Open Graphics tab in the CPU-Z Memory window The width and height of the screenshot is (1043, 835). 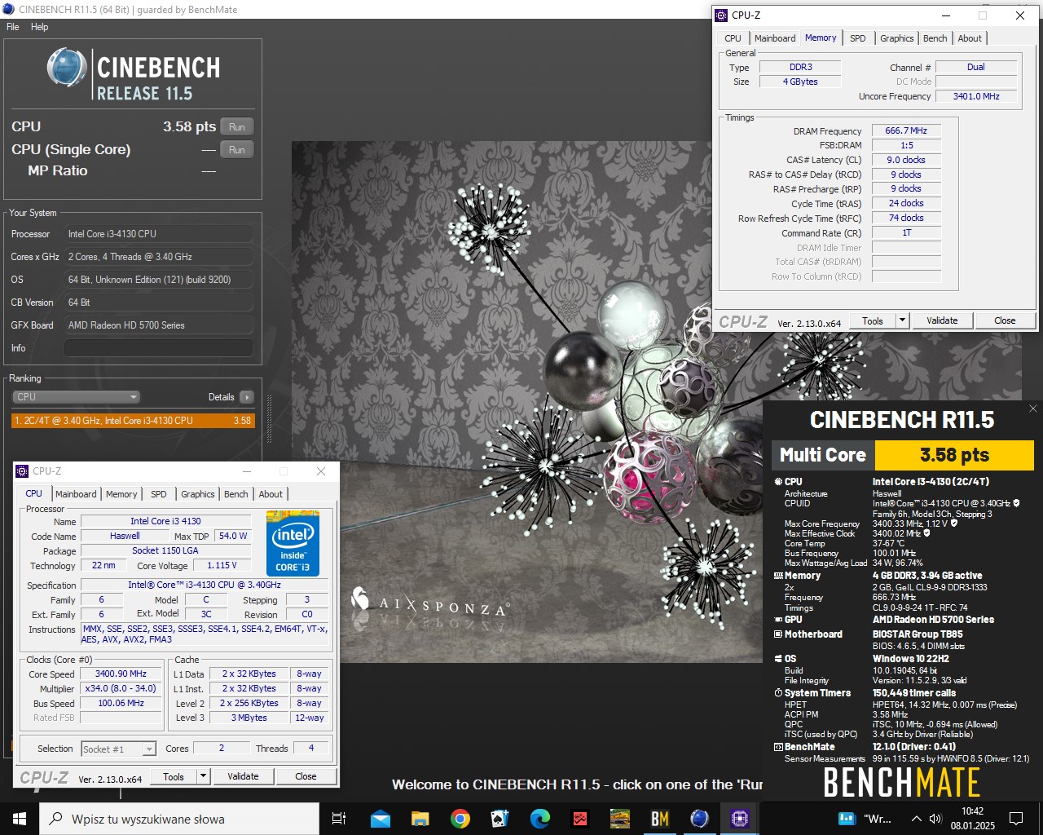897,38
